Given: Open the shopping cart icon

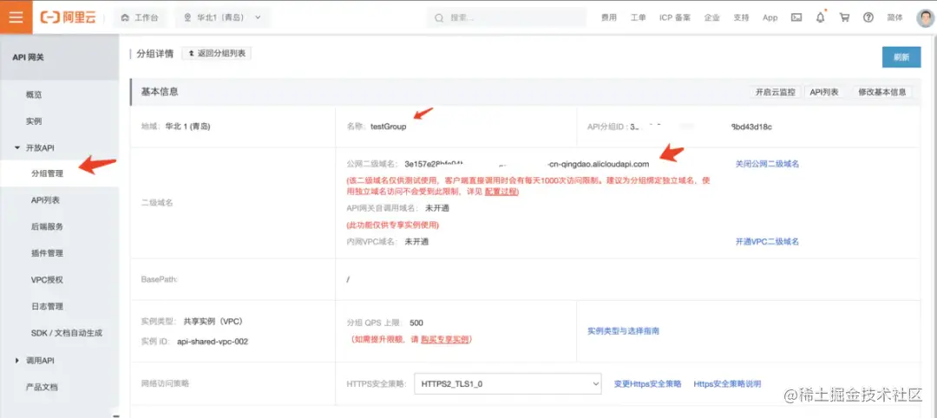Looking at the screenshot, I should 844,17.
